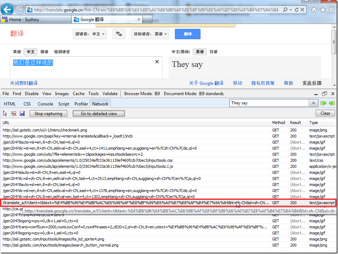Go to next search result arrow

point(332,103)
